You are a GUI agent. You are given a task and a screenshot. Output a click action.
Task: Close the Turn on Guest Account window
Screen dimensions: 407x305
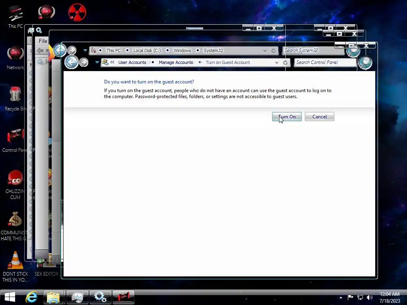coord(366,46)
